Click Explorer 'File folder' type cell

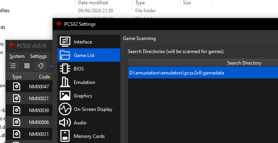(146, 11)
